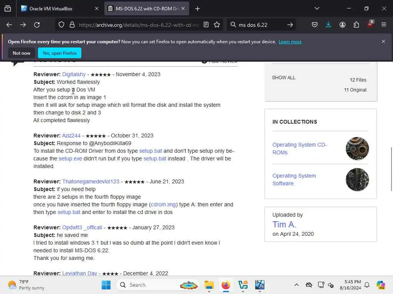Viewport: 393px width, 294px height.
Task: Submit the 'ms dos 6.22' search arrow
Action: point(290,25)
